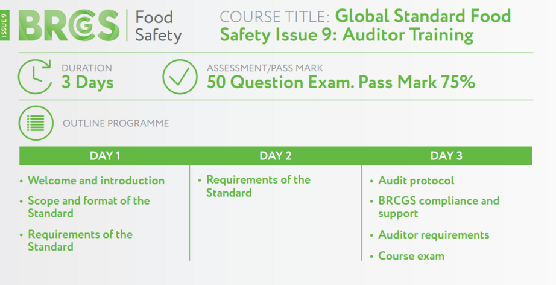556x285 pixels.
Task: Select the DAY 3 header
Action: (x=446, y=156)
